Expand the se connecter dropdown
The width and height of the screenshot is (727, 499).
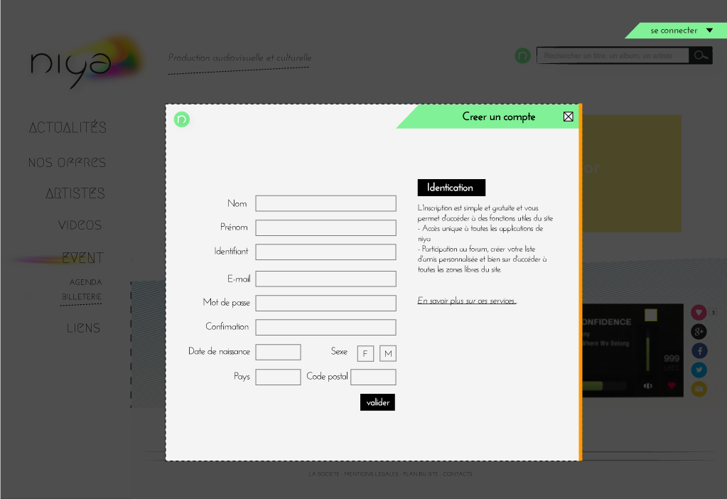(x=709, y=31)
